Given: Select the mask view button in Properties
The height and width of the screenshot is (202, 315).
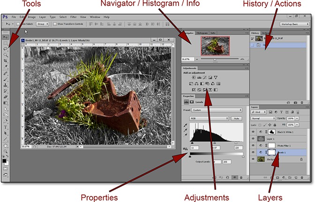Looking at the screenshot, I should [192, 102].
